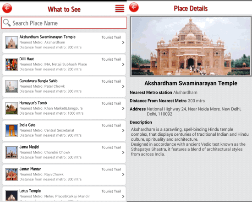Screen dimensions: 252x202
Task: Tap Tourist Trail label on Gurudwara Bangla Sahib
Action: point(111,81)
